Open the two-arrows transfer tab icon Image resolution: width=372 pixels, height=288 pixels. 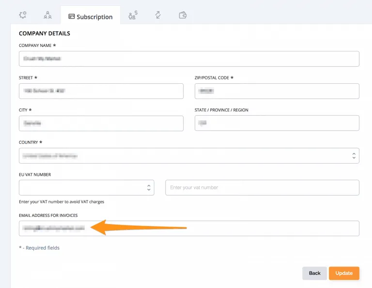[x=158, y=15]
